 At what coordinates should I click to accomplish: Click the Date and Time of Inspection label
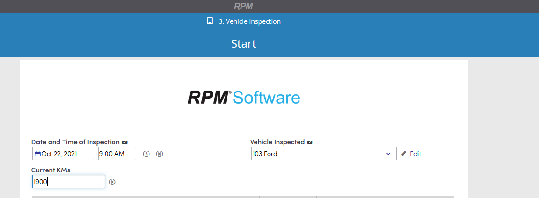[75, 142]
